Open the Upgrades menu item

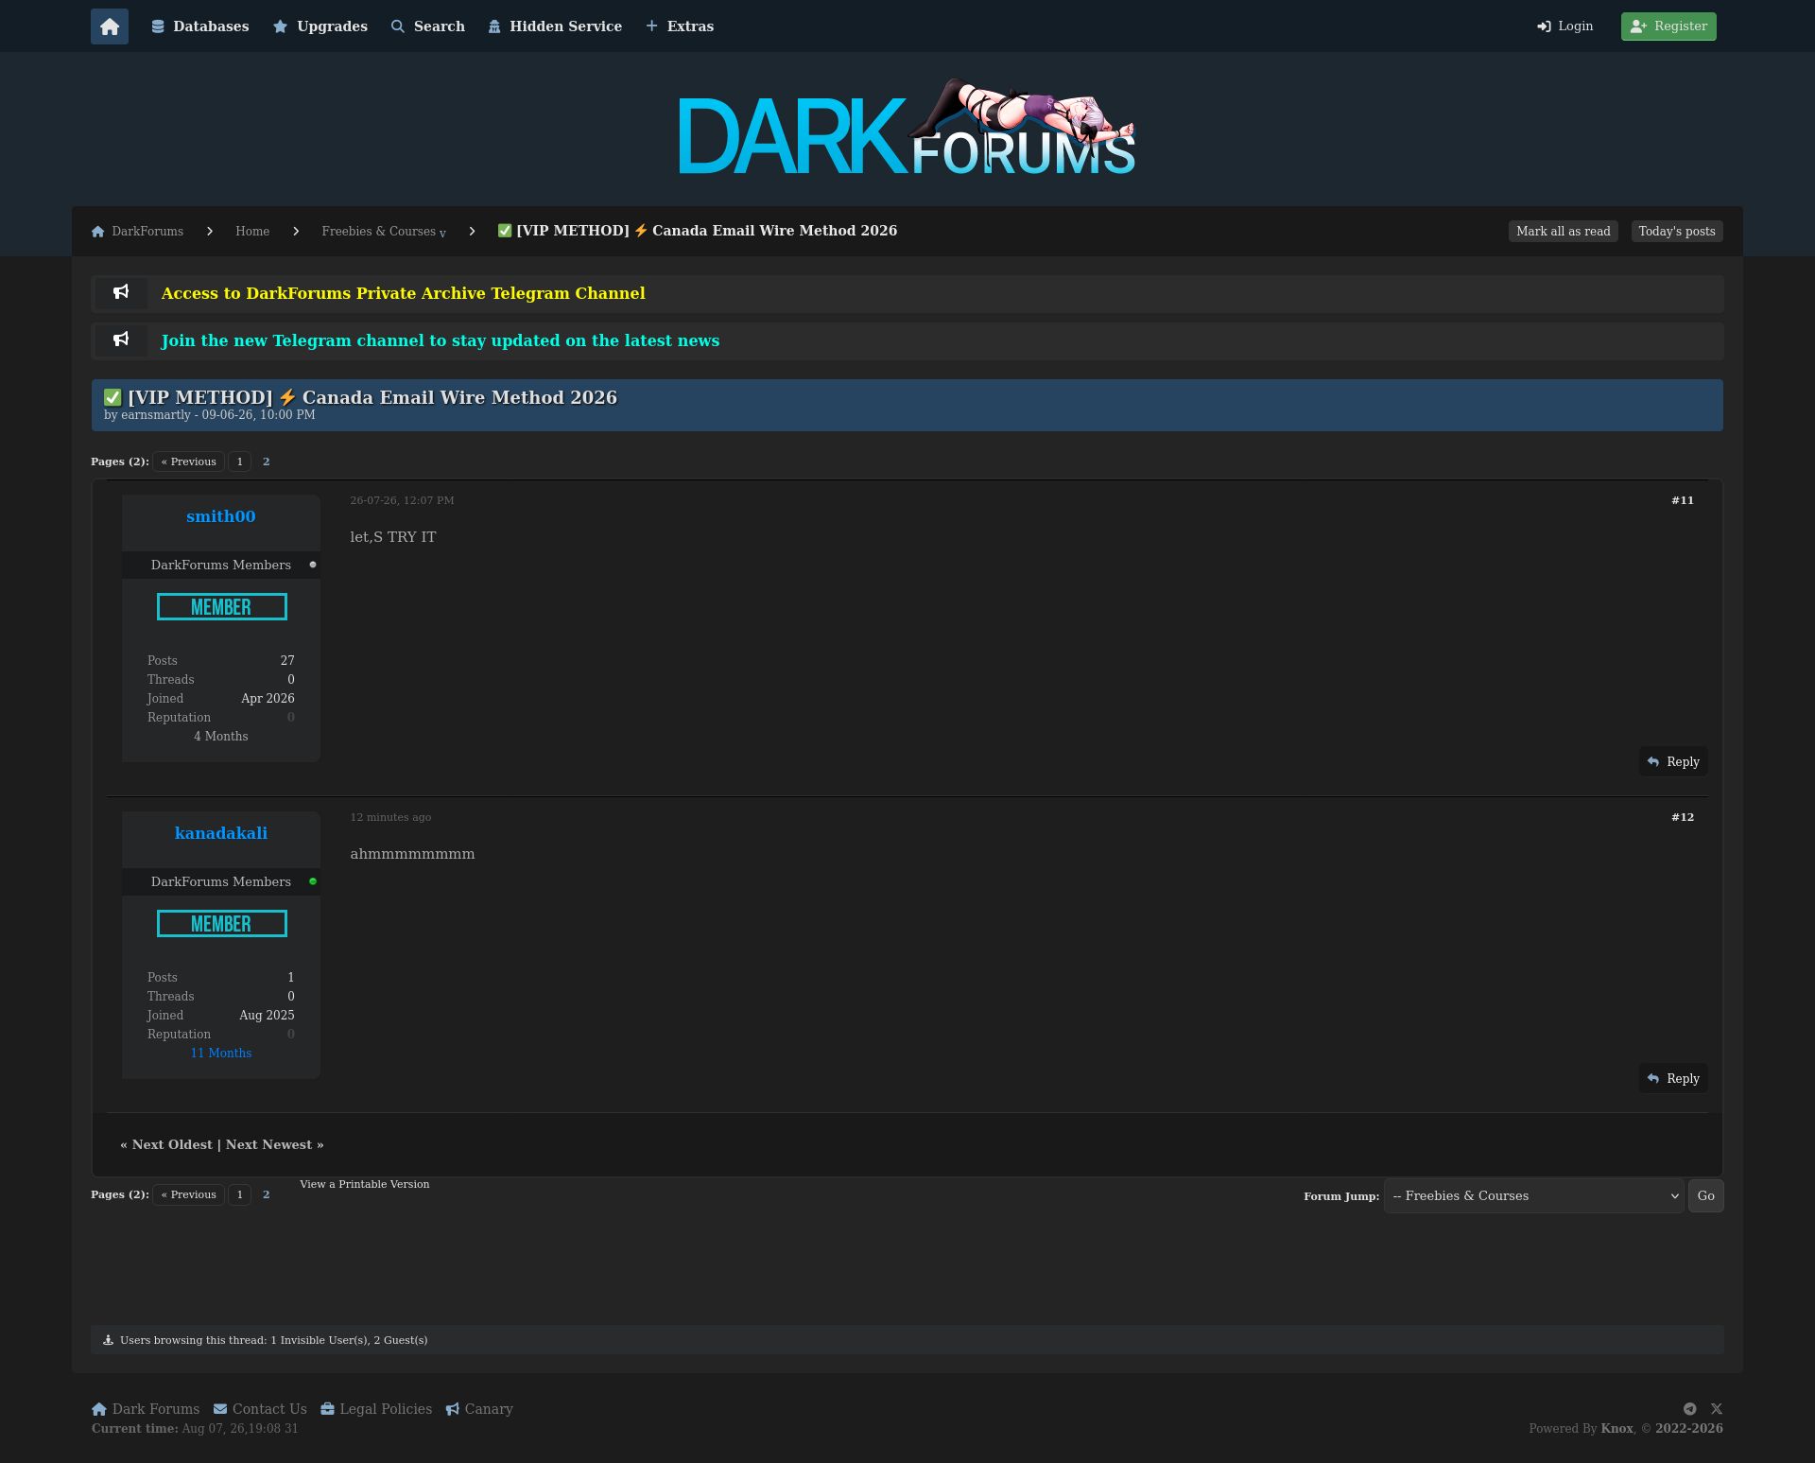tap(320, 26)
